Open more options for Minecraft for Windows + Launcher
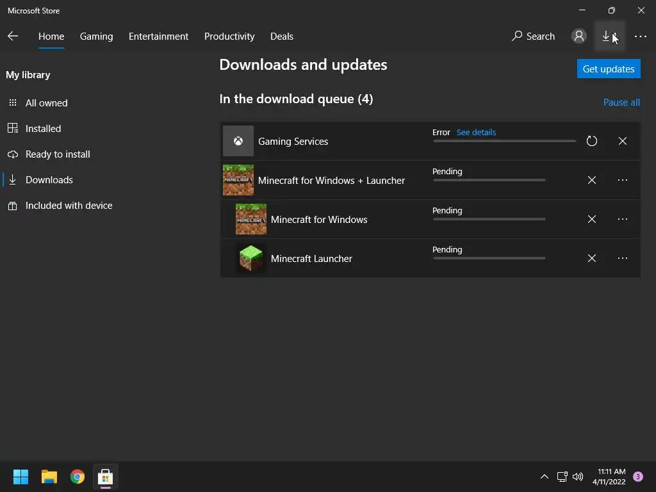This screenshot has height=492, width=656. (x=623, y=180)
